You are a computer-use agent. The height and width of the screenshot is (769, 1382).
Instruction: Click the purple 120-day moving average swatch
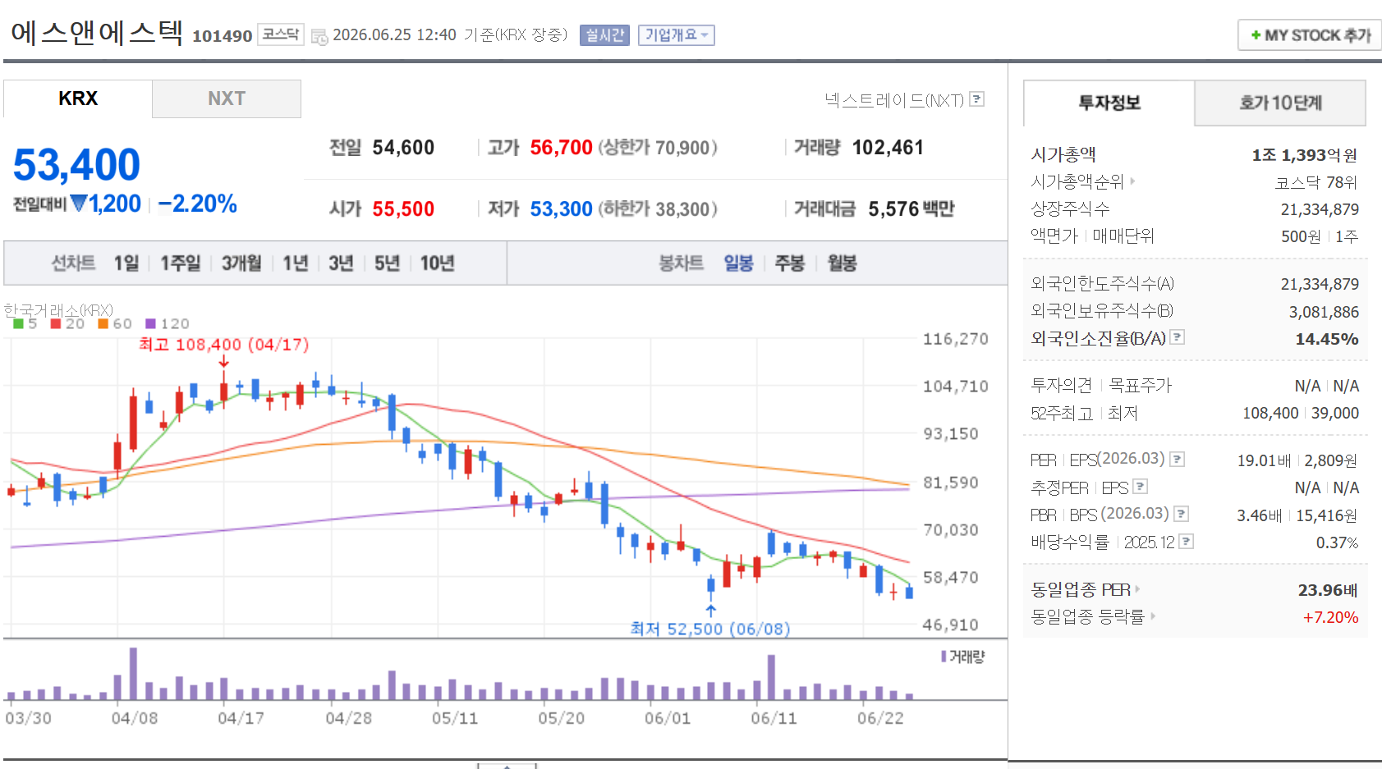150,323
